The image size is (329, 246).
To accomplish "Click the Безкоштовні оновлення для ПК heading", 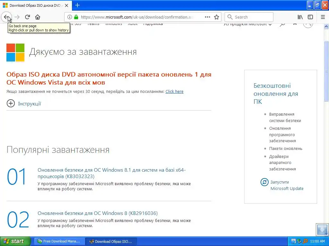I will click(276, 94).
